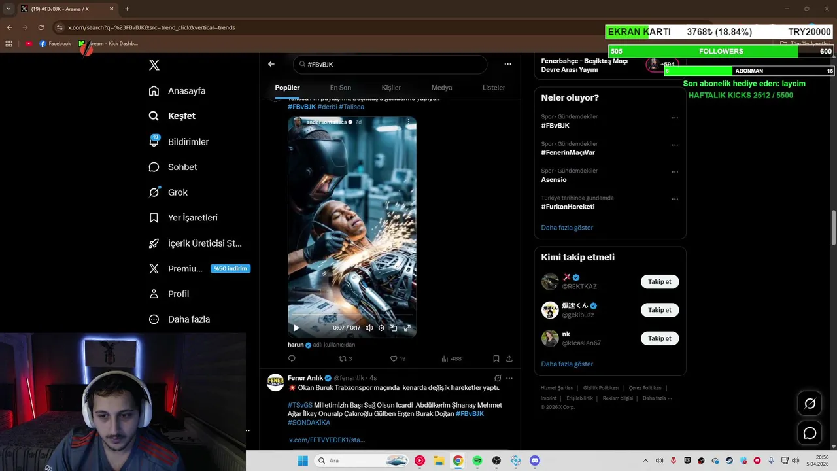Click the page scrollbar thumb

pos(834,228)
